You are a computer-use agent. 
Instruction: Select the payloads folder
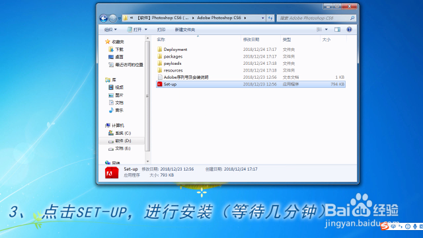pos(173,63)
